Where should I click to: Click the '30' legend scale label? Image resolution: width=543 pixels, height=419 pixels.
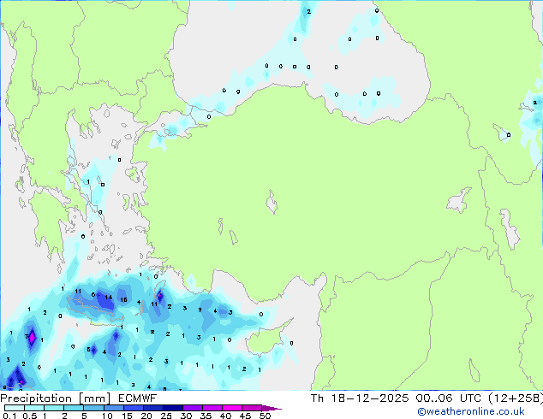point(186,416)
